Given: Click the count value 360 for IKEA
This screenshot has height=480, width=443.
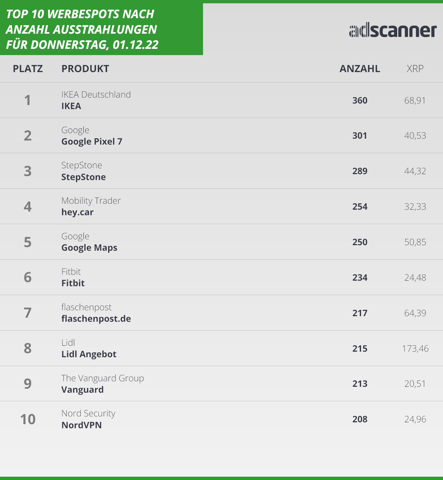Looking at the screenshot, I should [360, 101].
